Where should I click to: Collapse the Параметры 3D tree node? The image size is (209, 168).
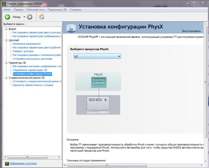6,63
